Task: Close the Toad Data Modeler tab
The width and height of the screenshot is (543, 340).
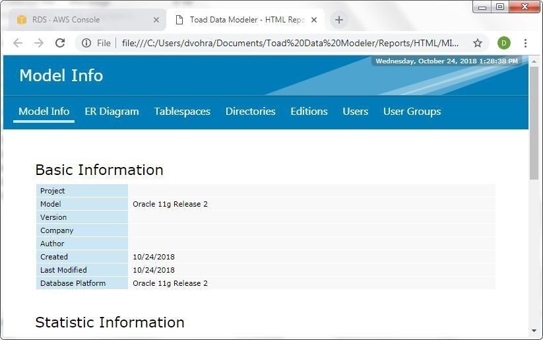Action: click(314, 20)
